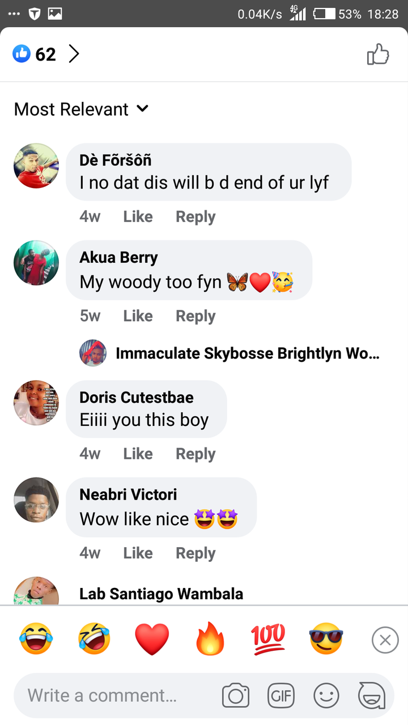Open the avatar sticker icon
This screenshot has height=725, width=408.
pos(372,696)
